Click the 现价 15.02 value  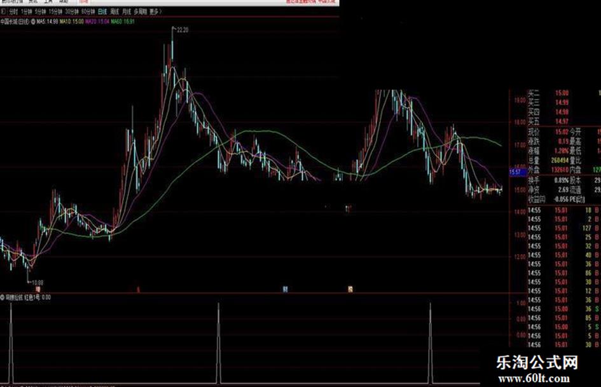[x=562, y=132]
